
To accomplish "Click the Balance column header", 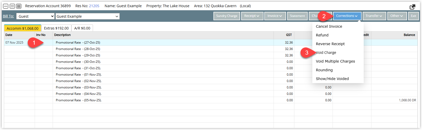I will tap(395, 35).
